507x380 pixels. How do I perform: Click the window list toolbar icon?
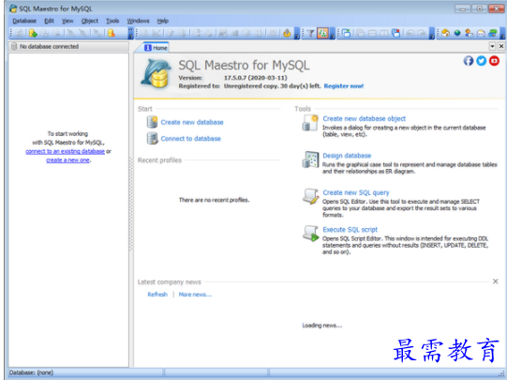coord(347,33)
